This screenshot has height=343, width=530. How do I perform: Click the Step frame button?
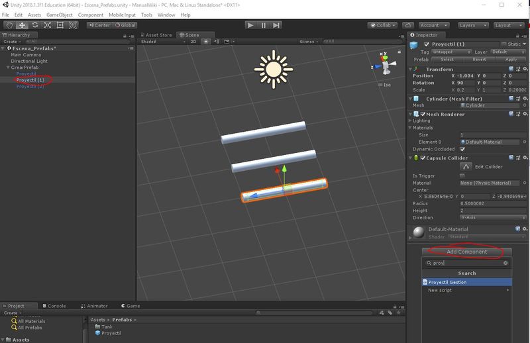(x=276, y=25)
